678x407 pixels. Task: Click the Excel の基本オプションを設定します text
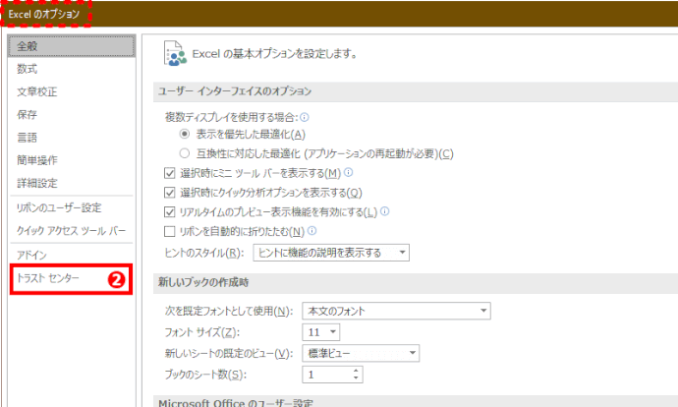click(x=274, y=54)
